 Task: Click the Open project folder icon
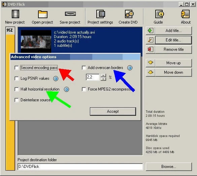(42, 14)
